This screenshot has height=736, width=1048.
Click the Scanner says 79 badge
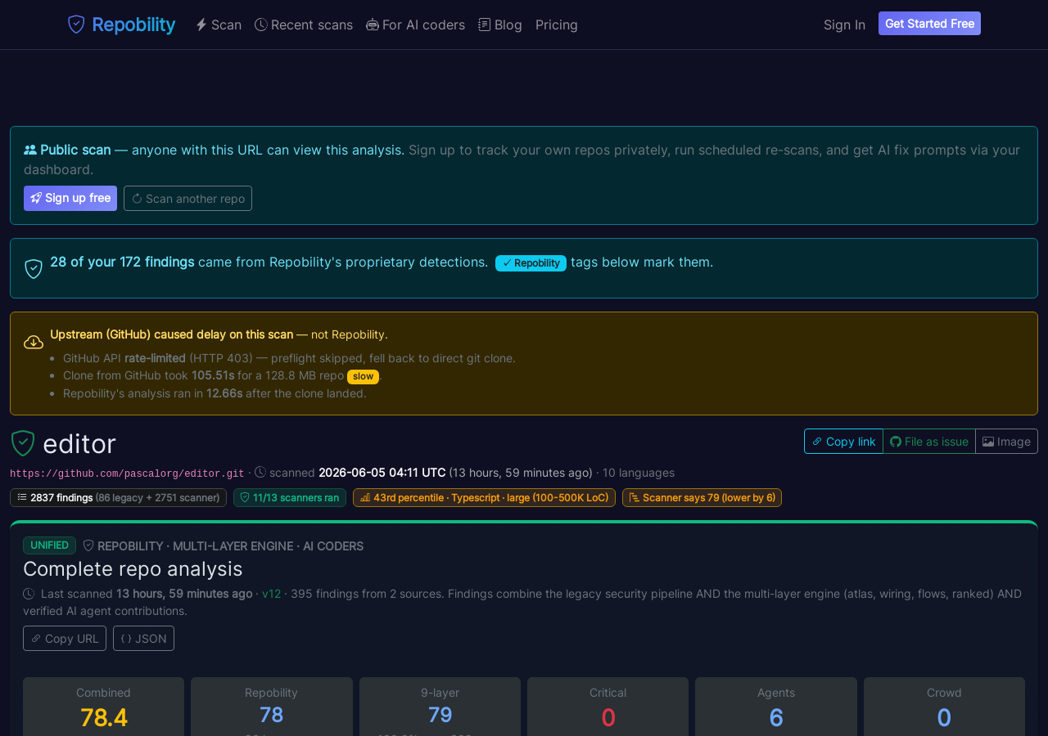[x=702, y=497]
